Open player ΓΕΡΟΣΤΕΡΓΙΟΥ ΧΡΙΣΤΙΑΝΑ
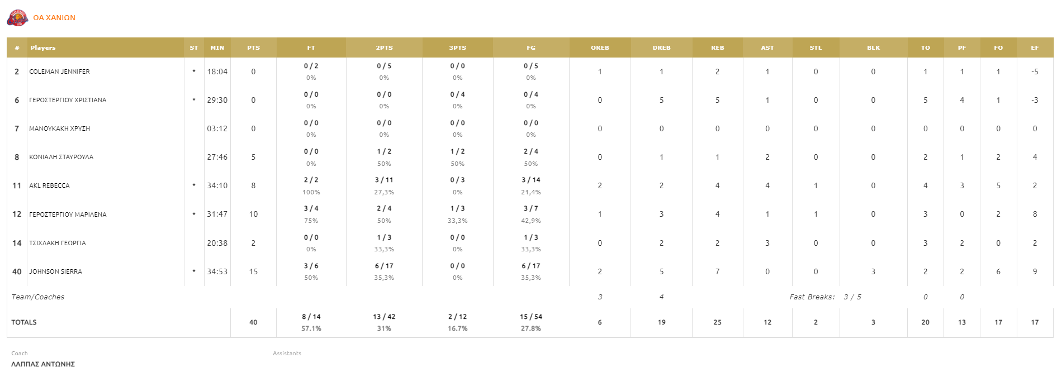Viewport: 1057px width, 372px height. [x=68, y=100]
